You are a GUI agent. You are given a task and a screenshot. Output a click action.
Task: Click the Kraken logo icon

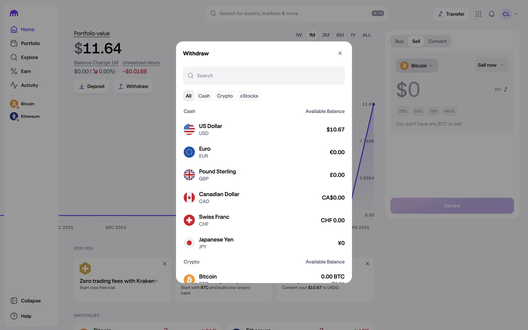tap(14, 13)
